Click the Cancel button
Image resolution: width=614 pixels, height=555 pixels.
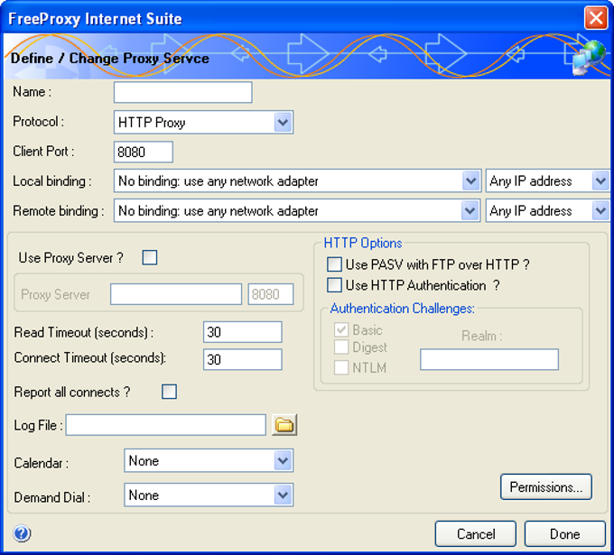coord(475,534)
